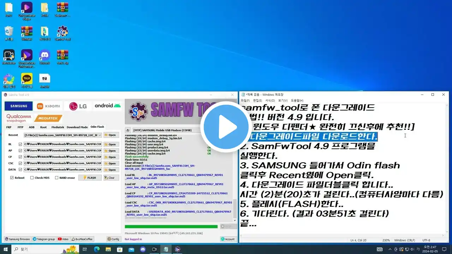The image size is (452, 254).
Task: Uncheck the DATA file checkbox
Action: (20, 170)
